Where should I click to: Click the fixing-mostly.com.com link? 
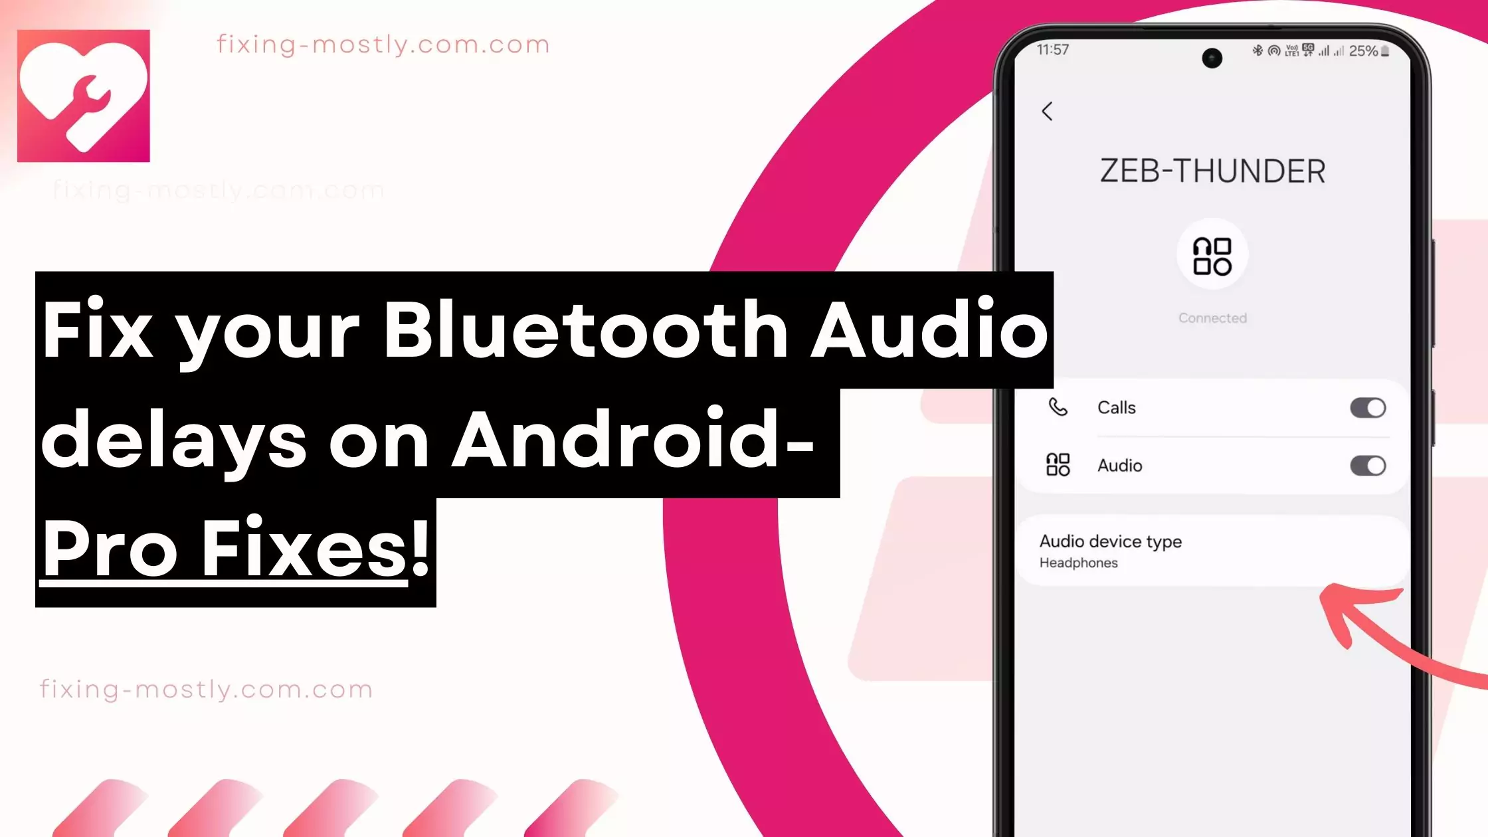tap(383, 45)
